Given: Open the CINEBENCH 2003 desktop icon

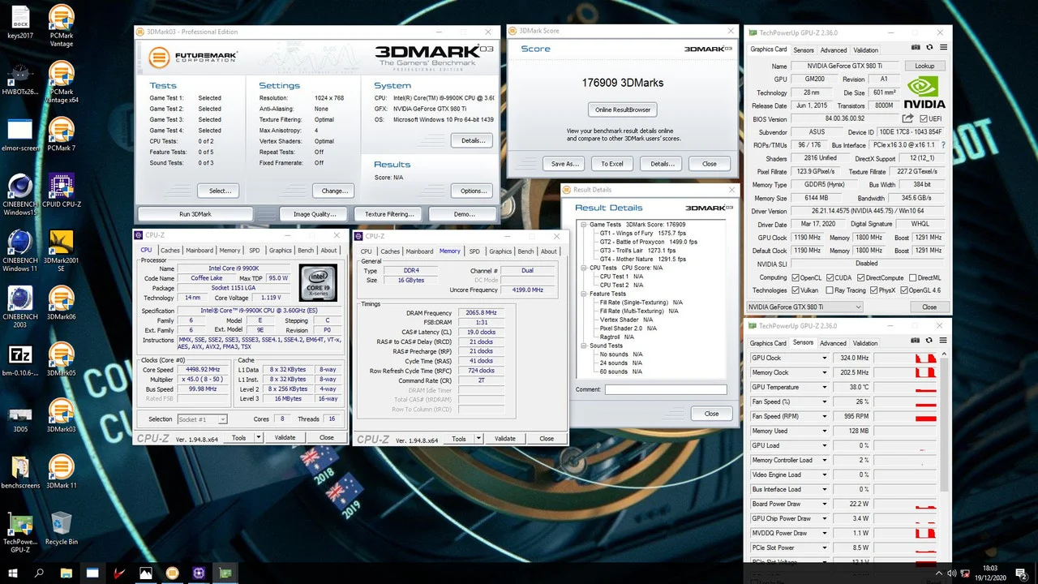Looking at the screenshot, I should pos(19,307).
